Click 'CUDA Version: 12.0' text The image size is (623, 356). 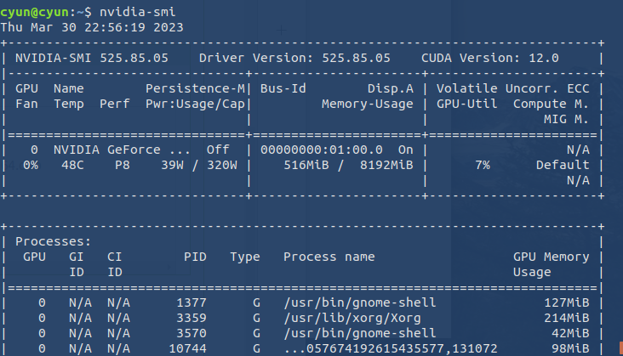click(x=490, y=58)
